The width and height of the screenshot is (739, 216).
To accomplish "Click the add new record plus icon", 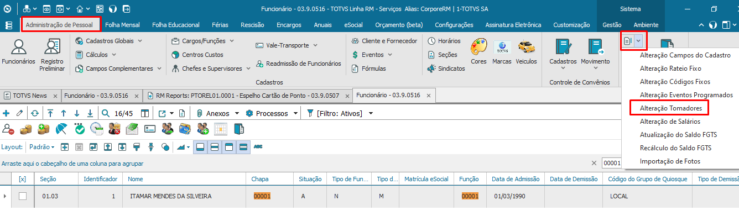I will 7,113.
